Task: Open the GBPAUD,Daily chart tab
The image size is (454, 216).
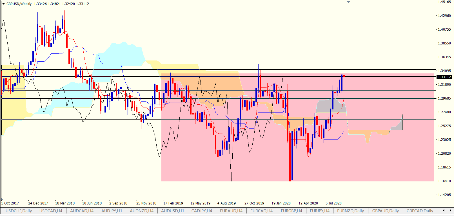Action: [386, 211]
